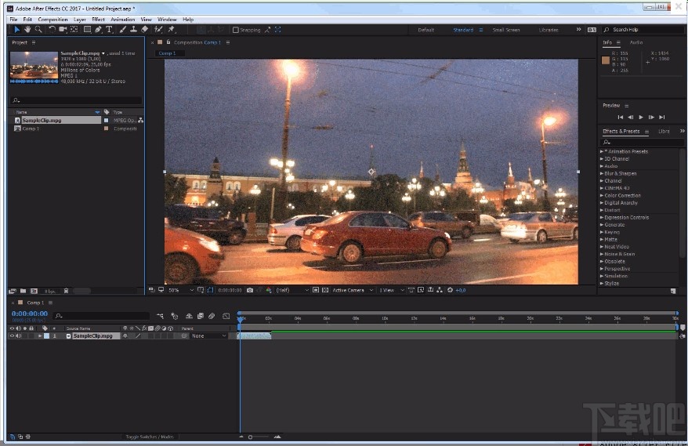Screen dimensions: 688x446
Task: Switch to Small Screen workspace
Action: 506,30
